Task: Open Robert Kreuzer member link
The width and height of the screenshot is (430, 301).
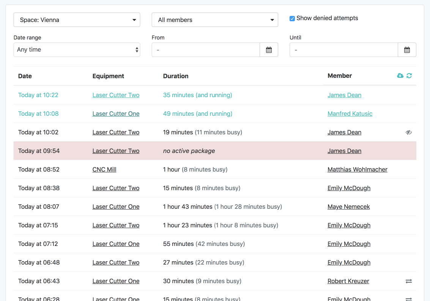Action: coord(348,281)
